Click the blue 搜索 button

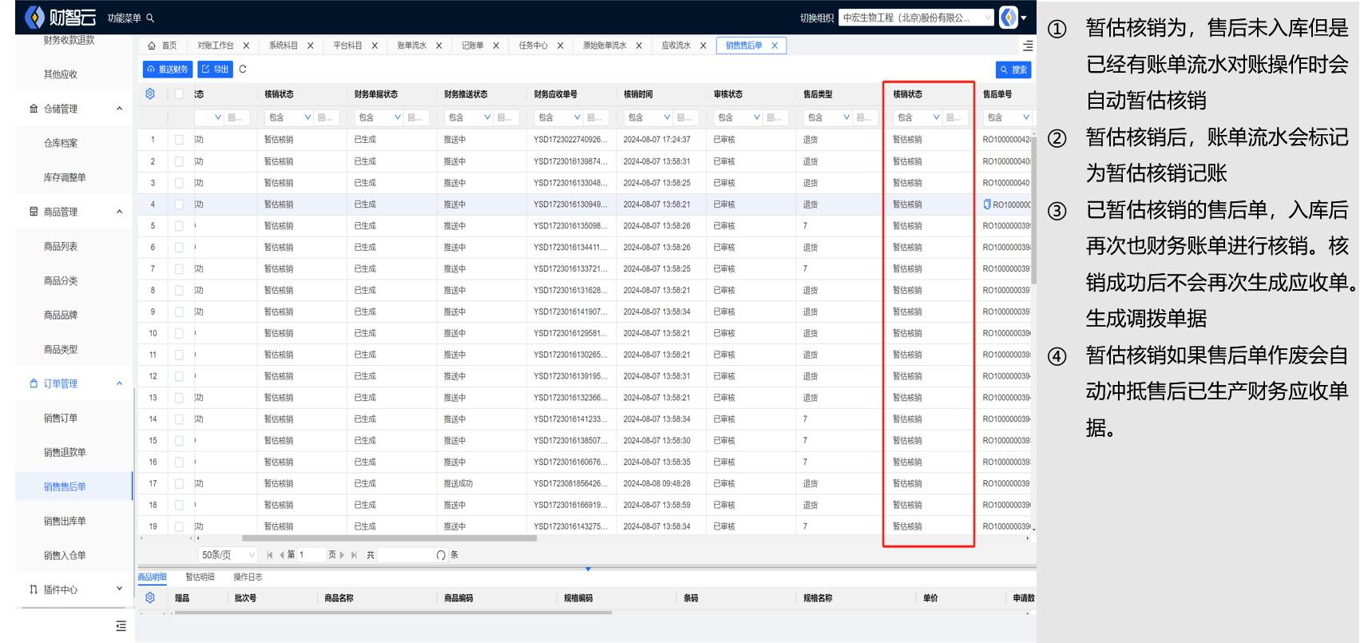1013,70
